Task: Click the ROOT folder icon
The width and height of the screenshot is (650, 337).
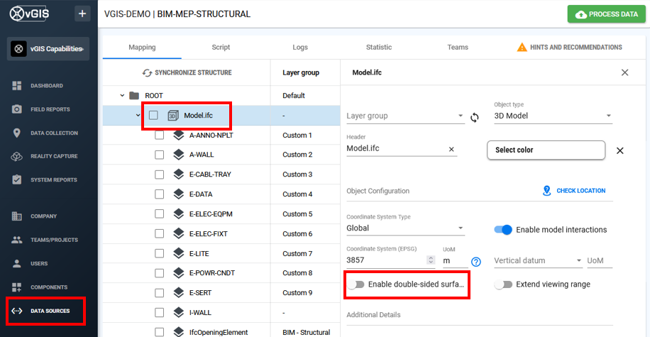Action: click(134, 96)
